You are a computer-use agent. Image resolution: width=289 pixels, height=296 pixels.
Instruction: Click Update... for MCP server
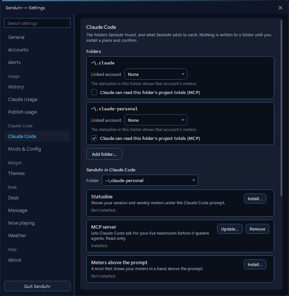230,229
